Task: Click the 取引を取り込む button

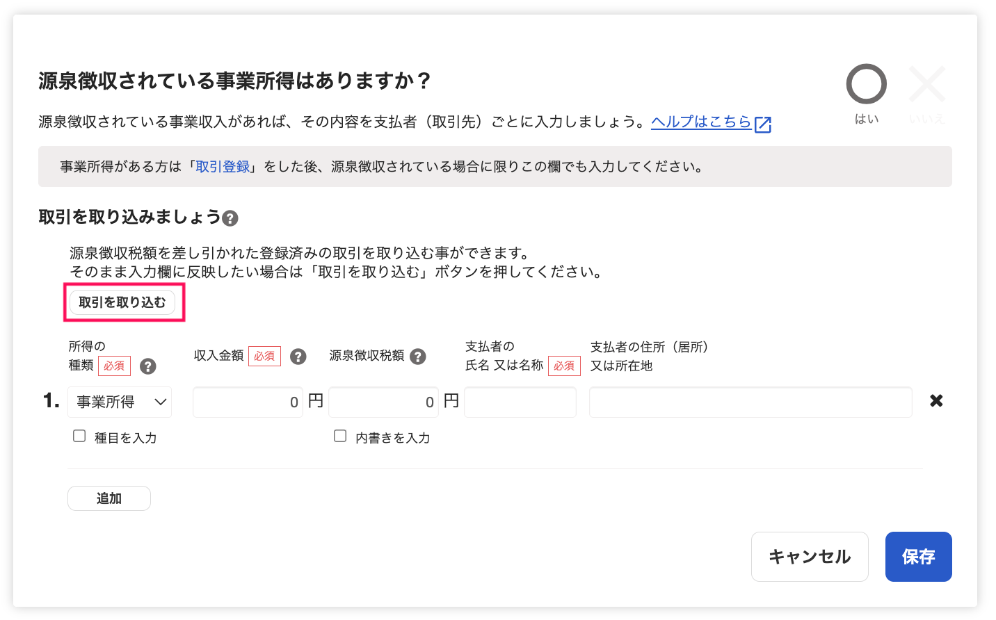Action: click(122, 302)
